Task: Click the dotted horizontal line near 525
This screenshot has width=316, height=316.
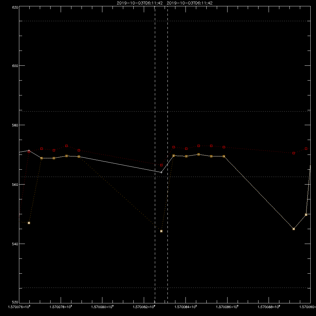Action: (165, 288)
